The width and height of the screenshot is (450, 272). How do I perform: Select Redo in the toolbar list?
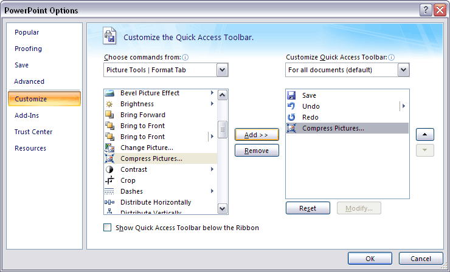point(347,117)
